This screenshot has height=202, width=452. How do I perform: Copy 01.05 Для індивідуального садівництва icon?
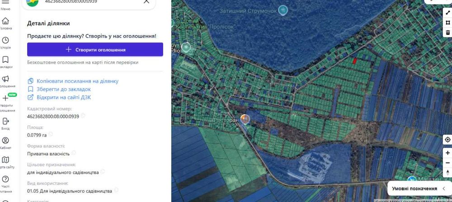pos(116,190)
